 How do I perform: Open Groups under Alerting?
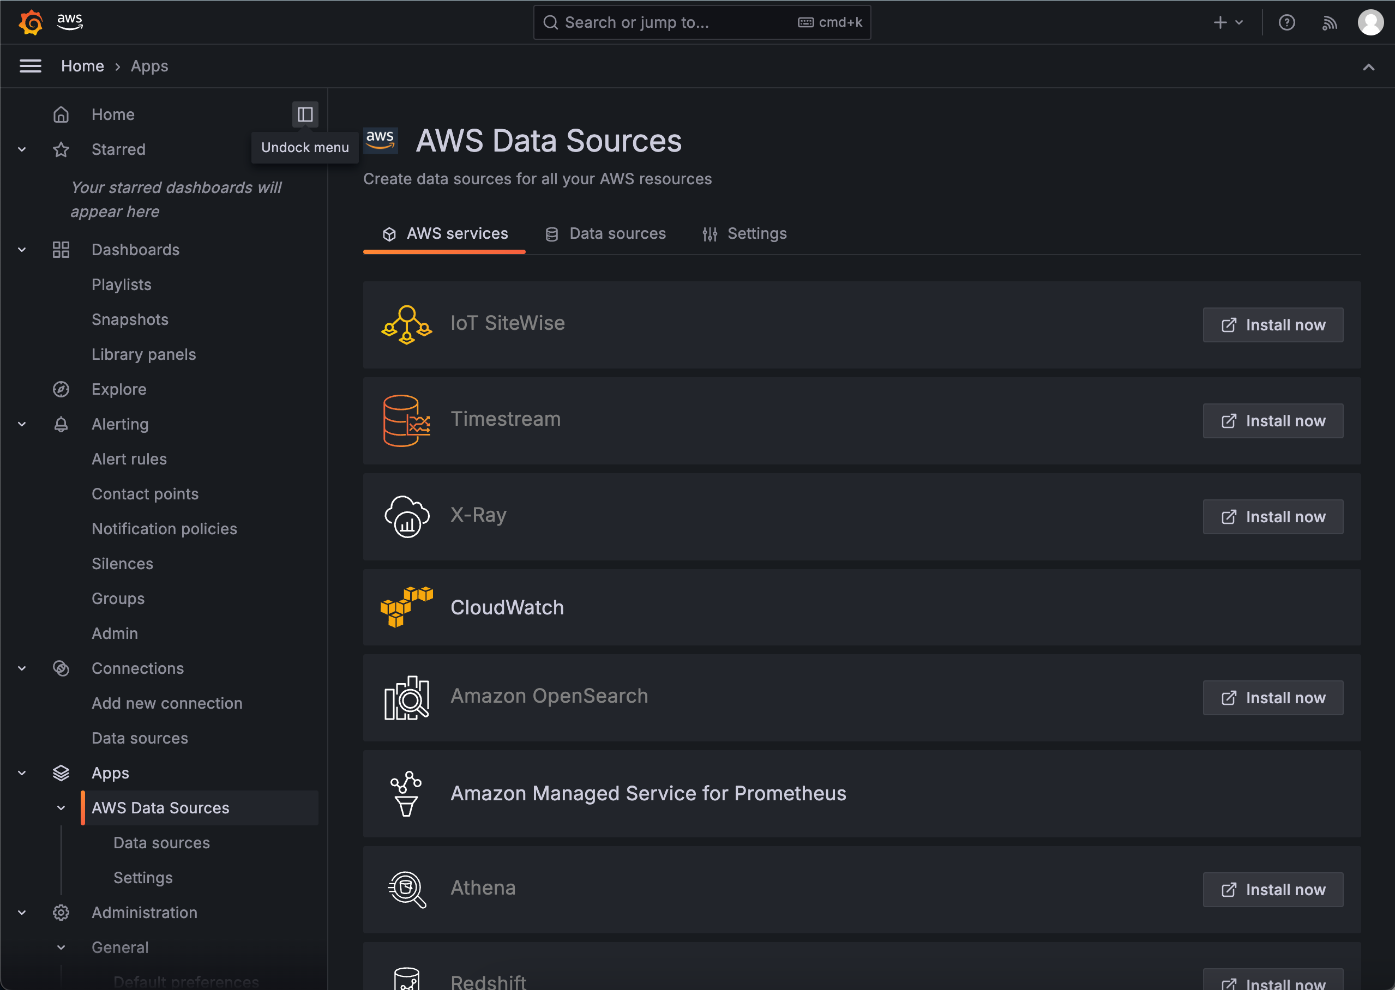(x=118, y=599)
